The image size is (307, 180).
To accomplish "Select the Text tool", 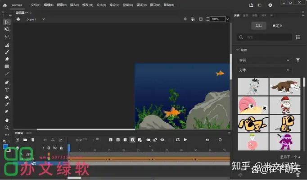I will (7, 90).
